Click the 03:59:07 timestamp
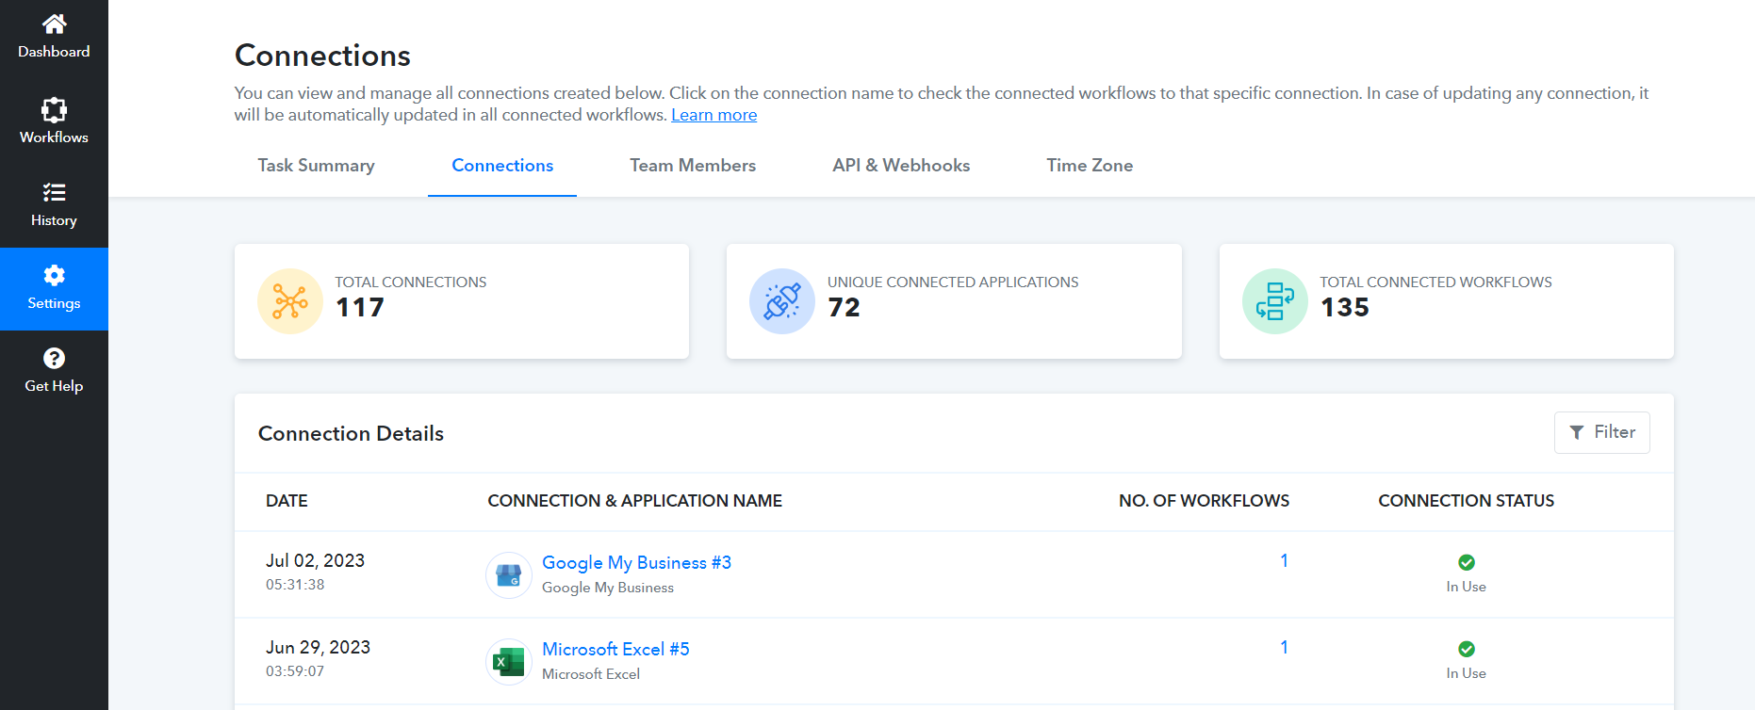Viewport: 1755px width, 710px height. tap(295, 671)
